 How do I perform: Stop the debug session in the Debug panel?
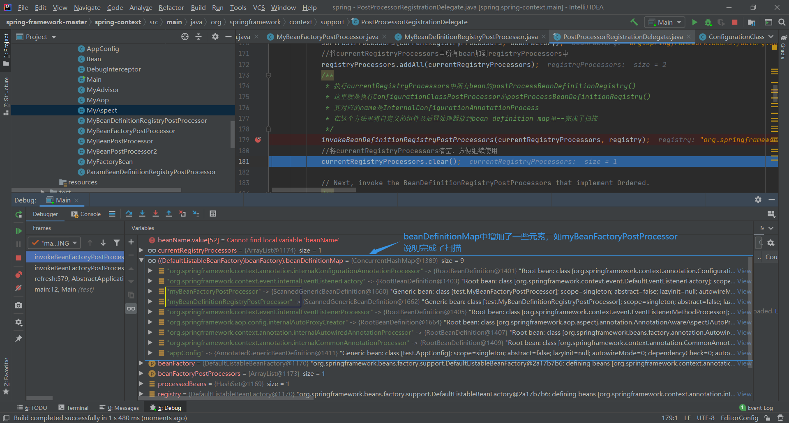click(18, 257)
